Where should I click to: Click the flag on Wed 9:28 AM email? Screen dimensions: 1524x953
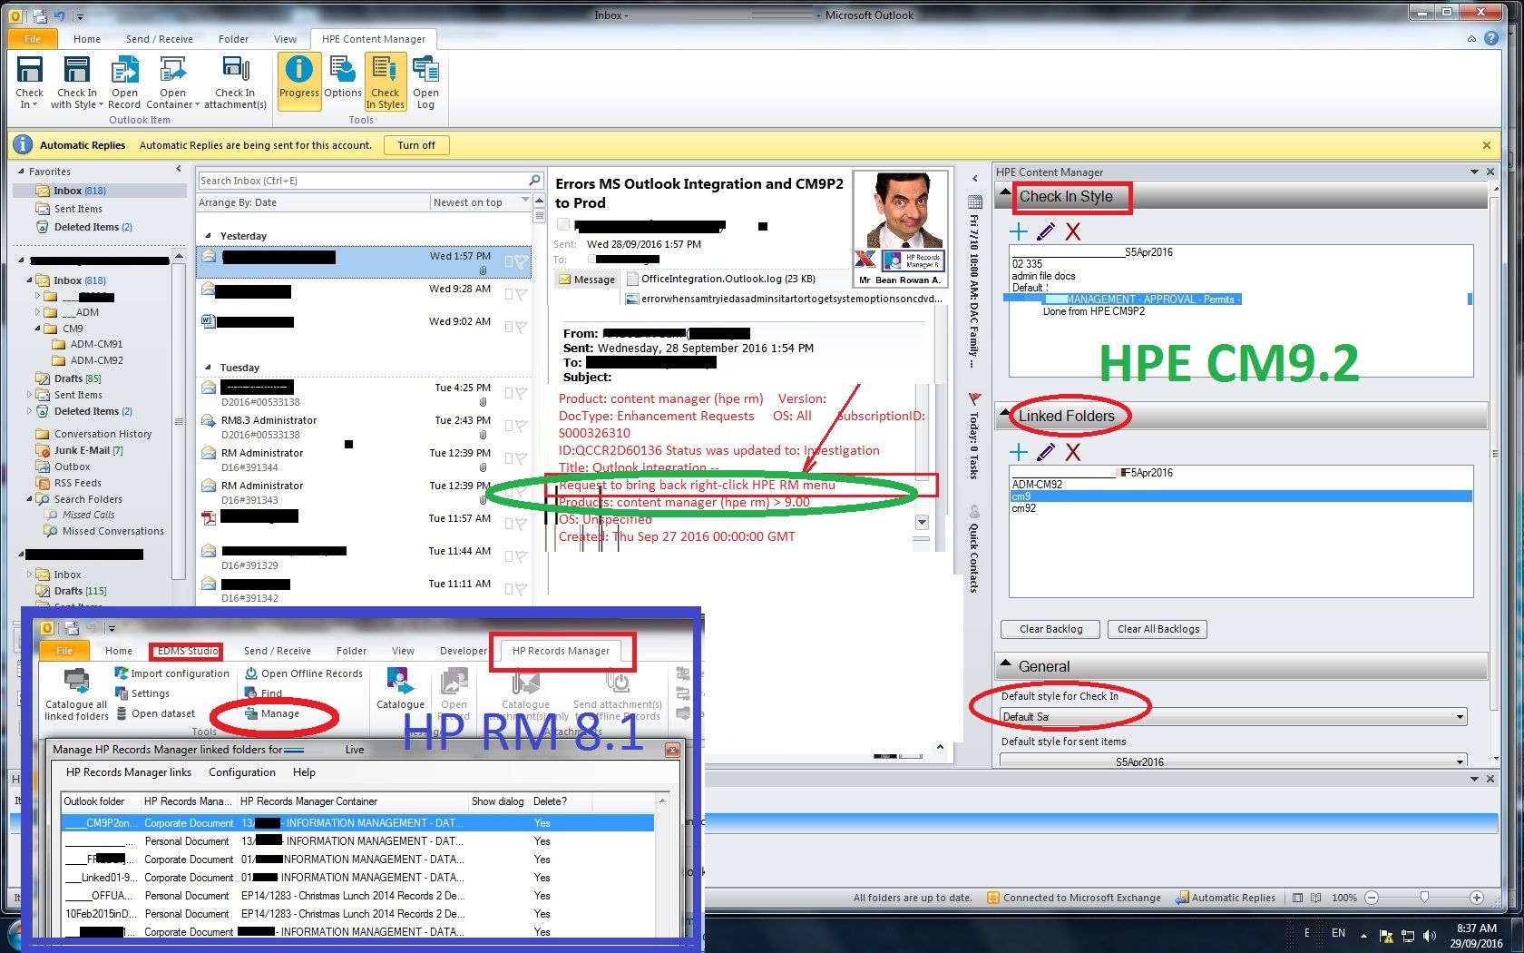coord(521,294)
